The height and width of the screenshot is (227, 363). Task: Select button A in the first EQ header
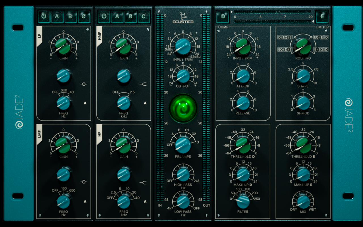[x=57, y=16]
